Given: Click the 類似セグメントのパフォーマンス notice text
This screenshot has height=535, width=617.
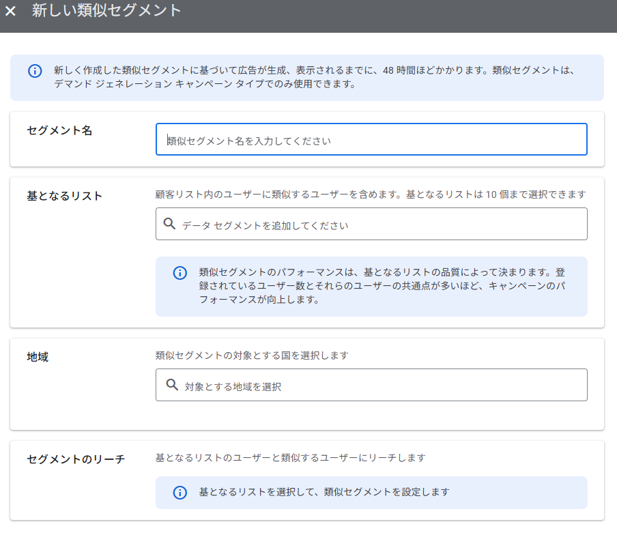Looking at the screenshot, I should click(x=382, y=285).
